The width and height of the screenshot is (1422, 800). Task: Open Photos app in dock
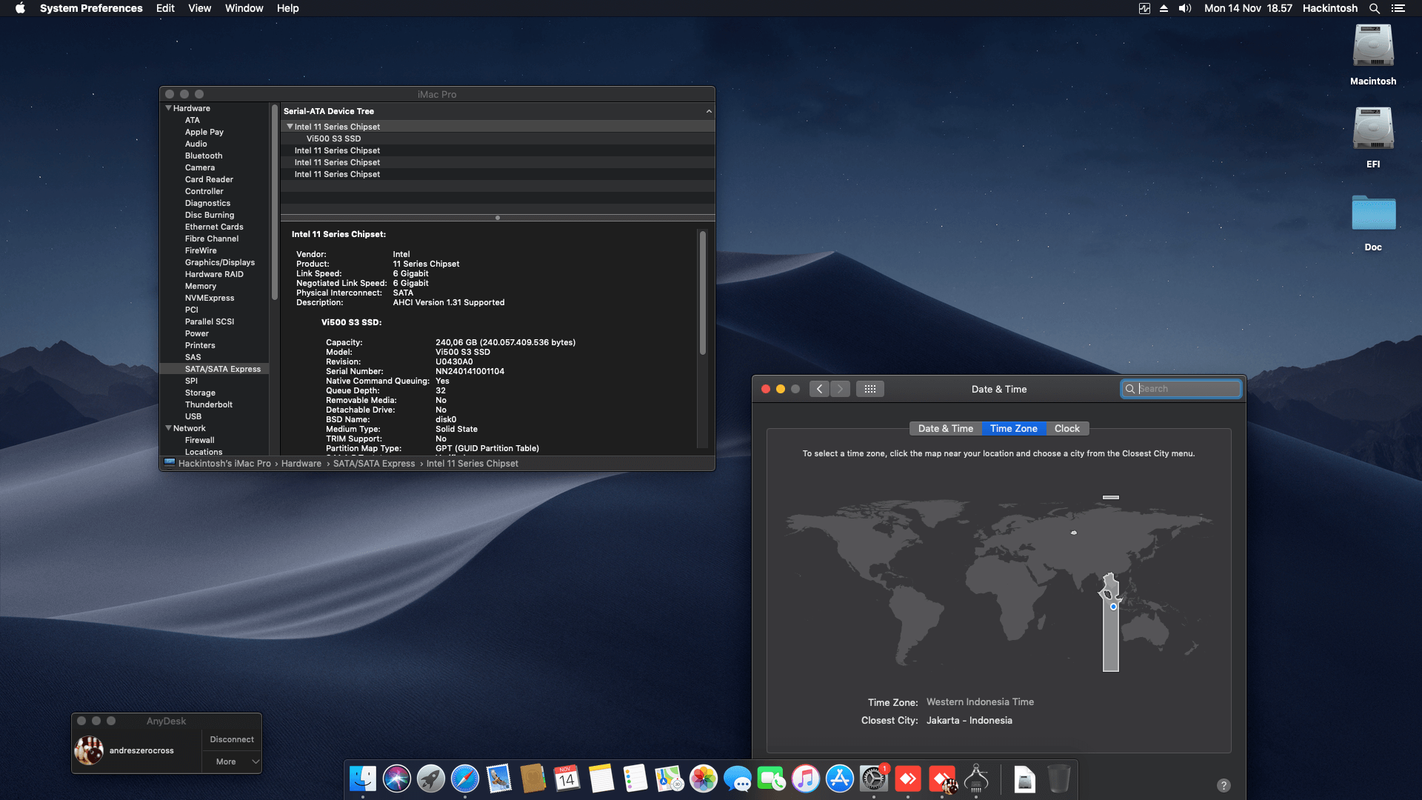pyautogui.click(x=704, y=779)
